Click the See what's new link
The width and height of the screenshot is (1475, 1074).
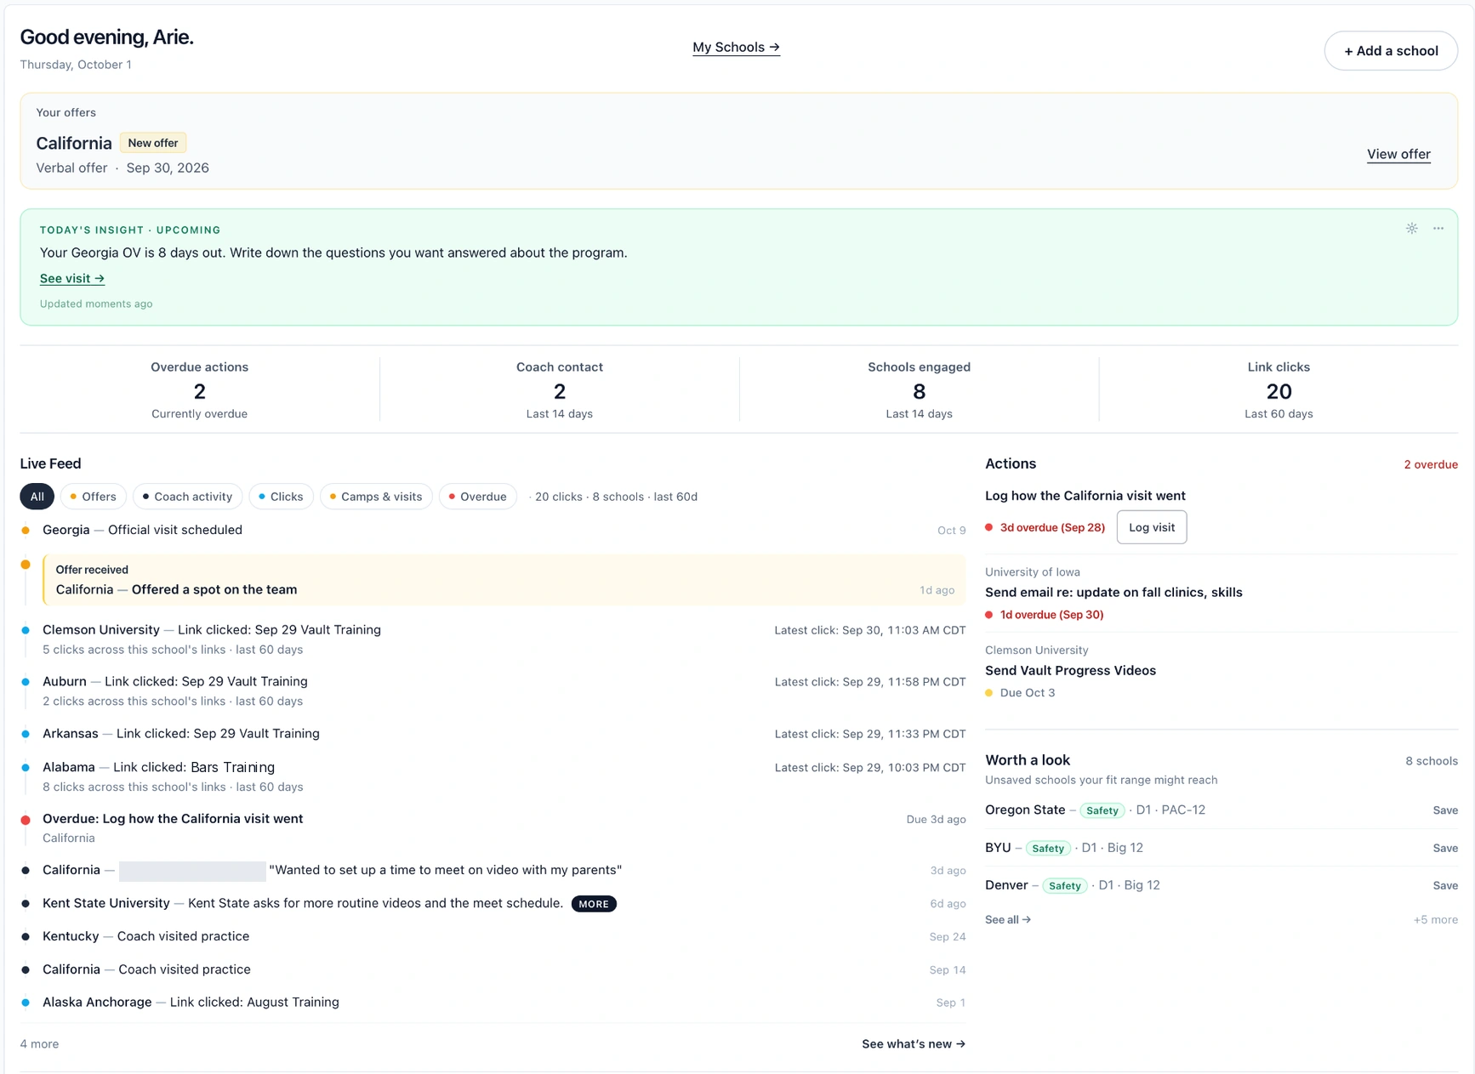coord(914,1043)
